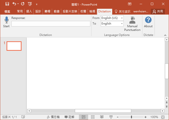Click the Undo arrow icon
The image size is (169, 120).
(15, 4)
